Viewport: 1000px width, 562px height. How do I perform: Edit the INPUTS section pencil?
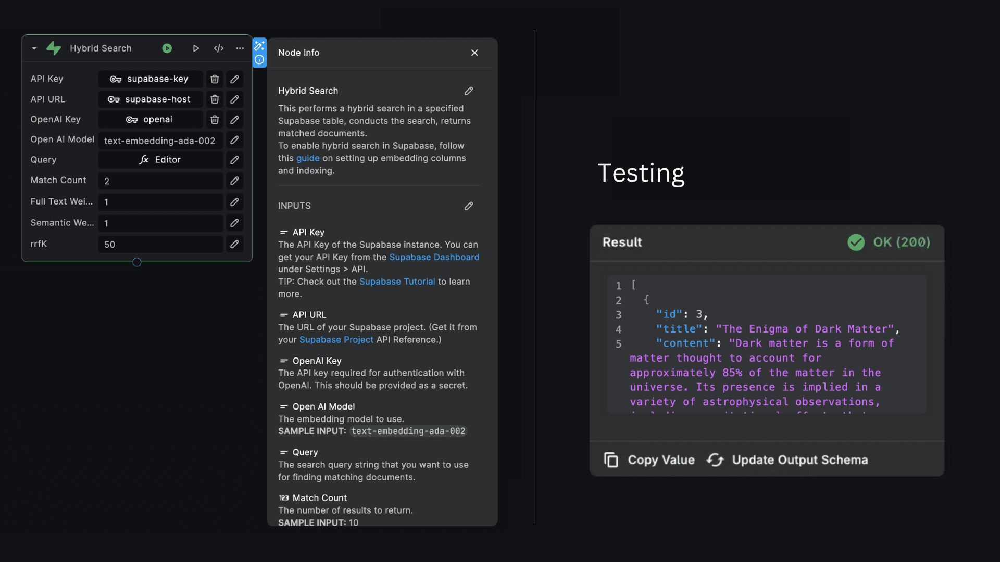click(x=469, y=206)
